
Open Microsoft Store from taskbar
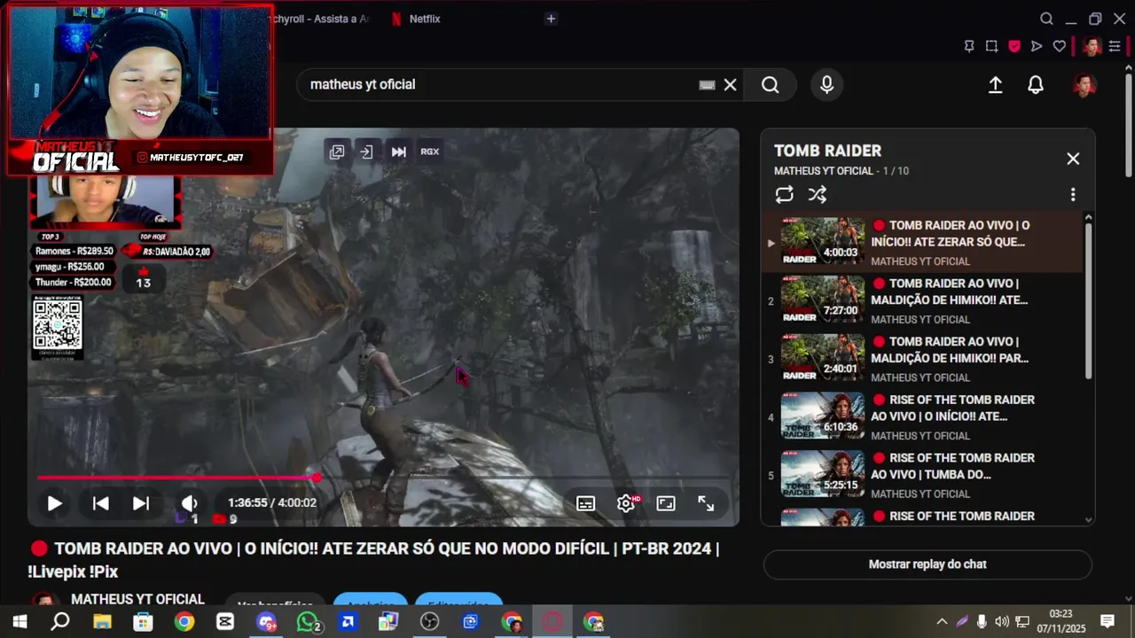click(143, 622)
